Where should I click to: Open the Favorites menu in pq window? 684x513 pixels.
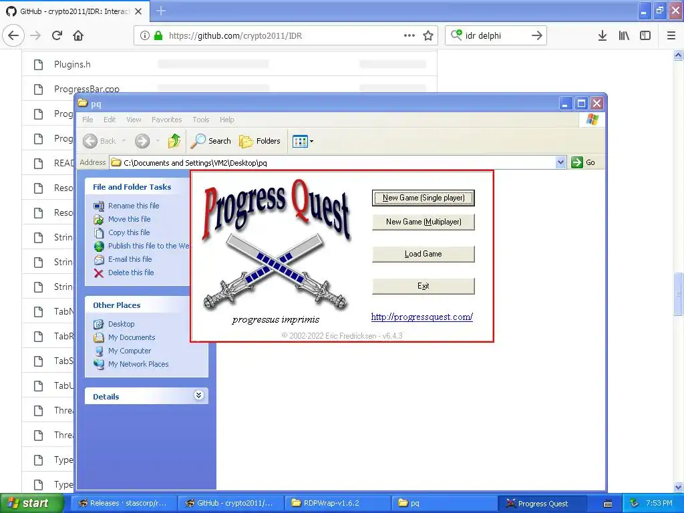tap(166, 120)
